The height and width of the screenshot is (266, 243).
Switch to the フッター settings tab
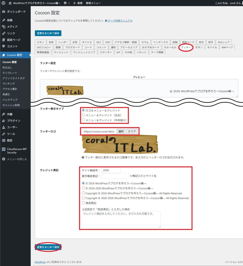coord(186,47)
